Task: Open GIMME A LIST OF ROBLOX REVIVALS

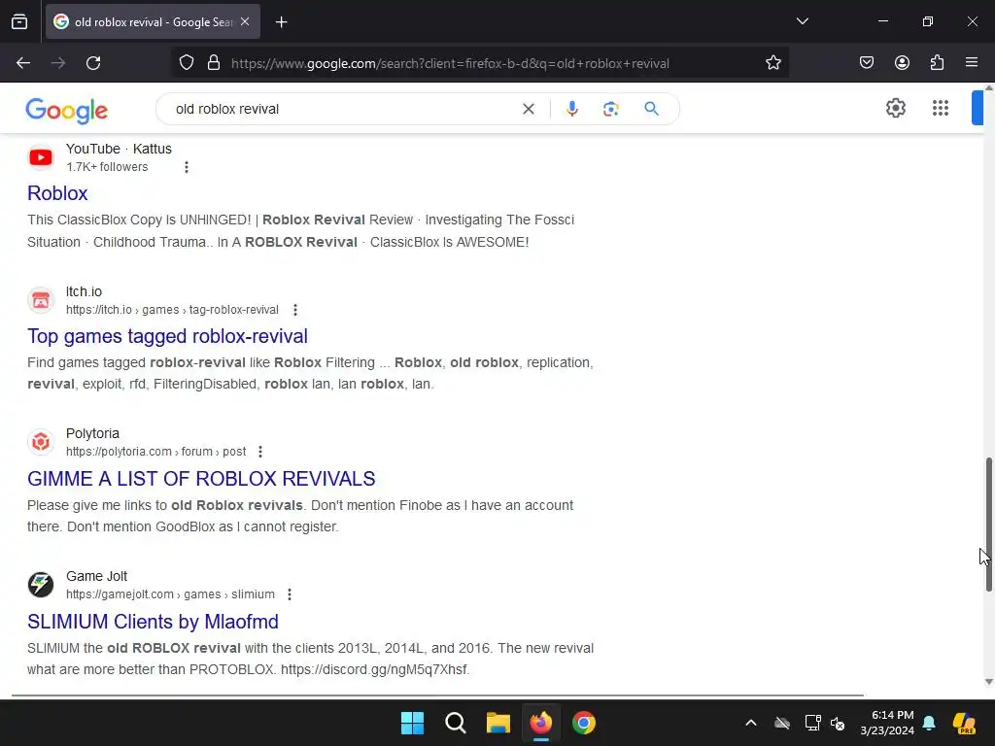Action: pos(201,479)
